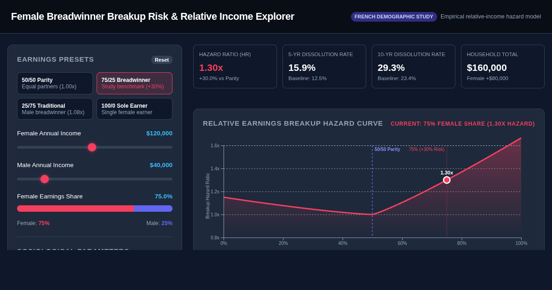Click the 60% x-axis tick label
Screen dimensions: 552x290
[402, 244]
